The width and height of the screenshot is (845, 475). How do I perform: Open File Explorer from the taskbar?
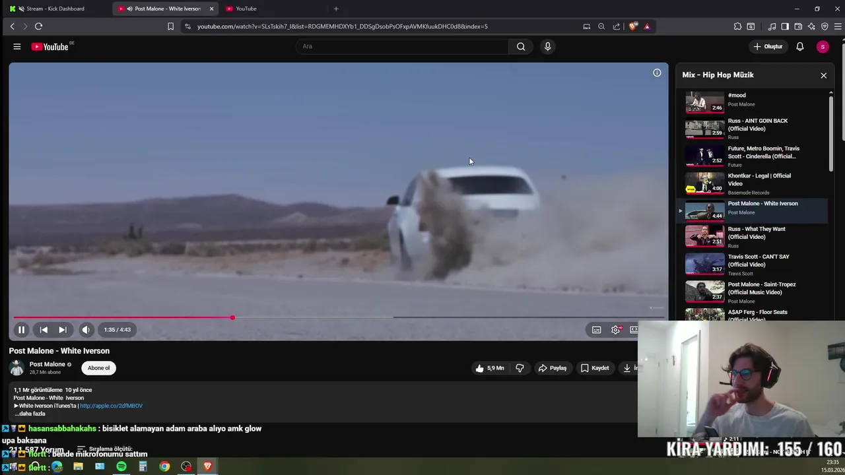click(78, 466)
